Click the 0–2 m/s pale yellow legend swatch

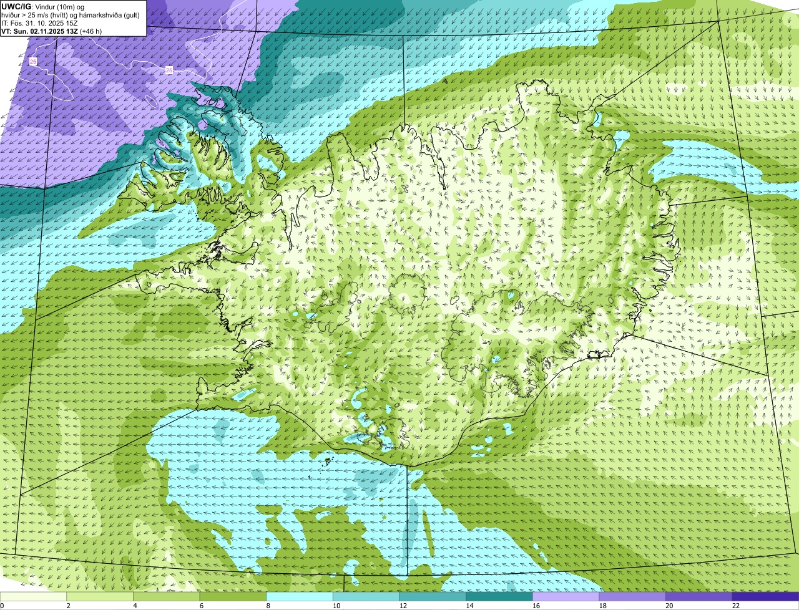[x=33, y=596]
